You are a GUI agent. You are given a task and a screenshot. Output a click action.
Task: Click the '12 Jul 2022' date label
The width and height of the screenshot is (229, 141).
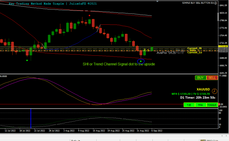click(10, 131)
